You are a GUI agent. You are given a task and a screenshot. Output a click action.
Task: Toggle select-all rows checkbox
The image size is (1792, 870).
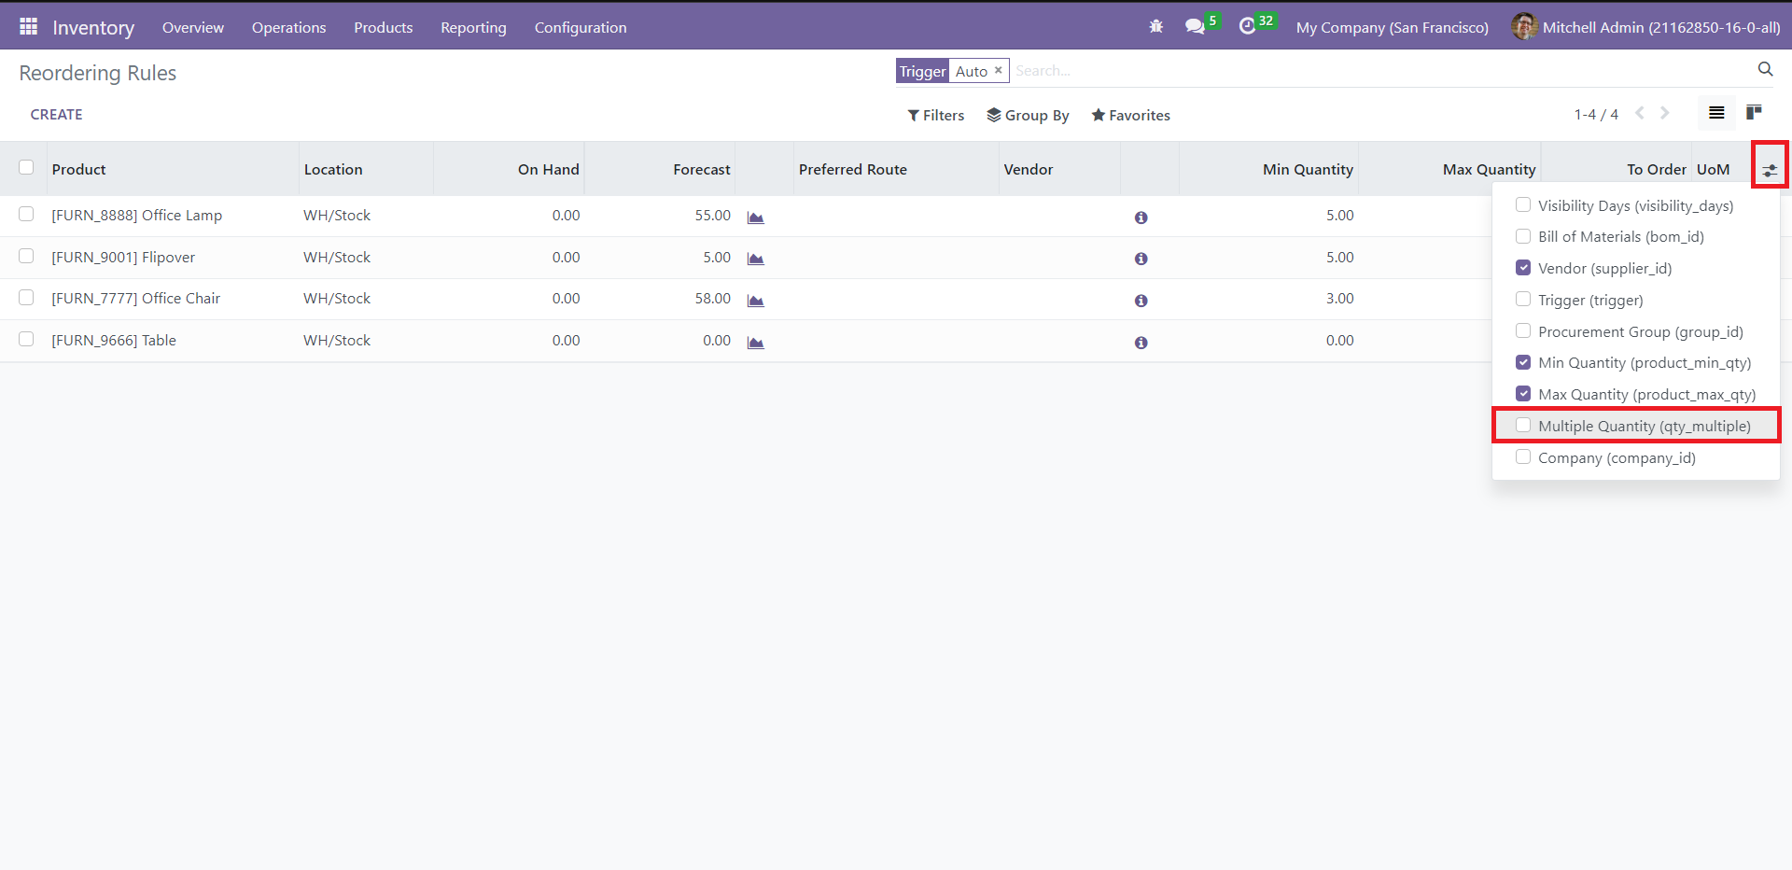[26, 167]
